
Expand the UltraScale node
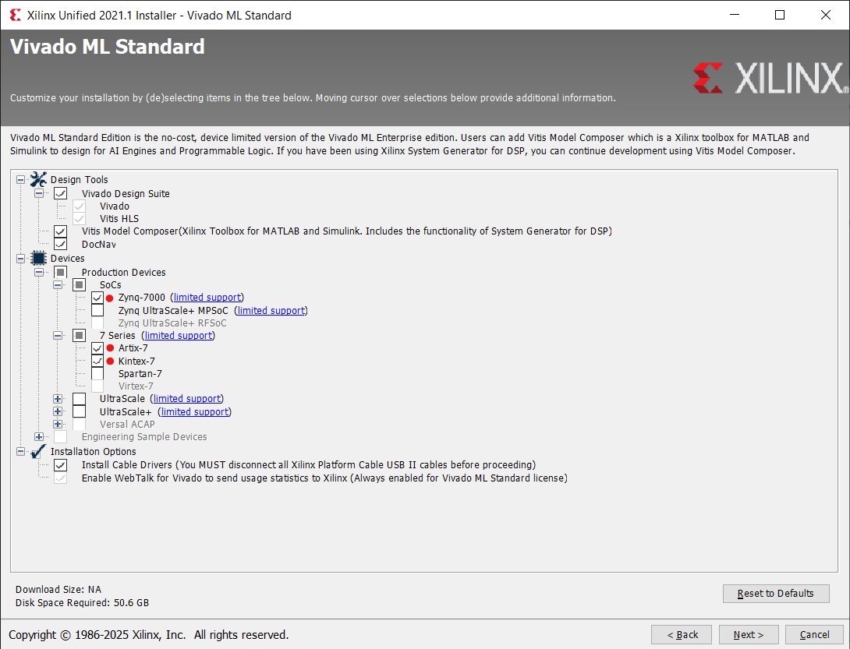(x=58, y=399)
